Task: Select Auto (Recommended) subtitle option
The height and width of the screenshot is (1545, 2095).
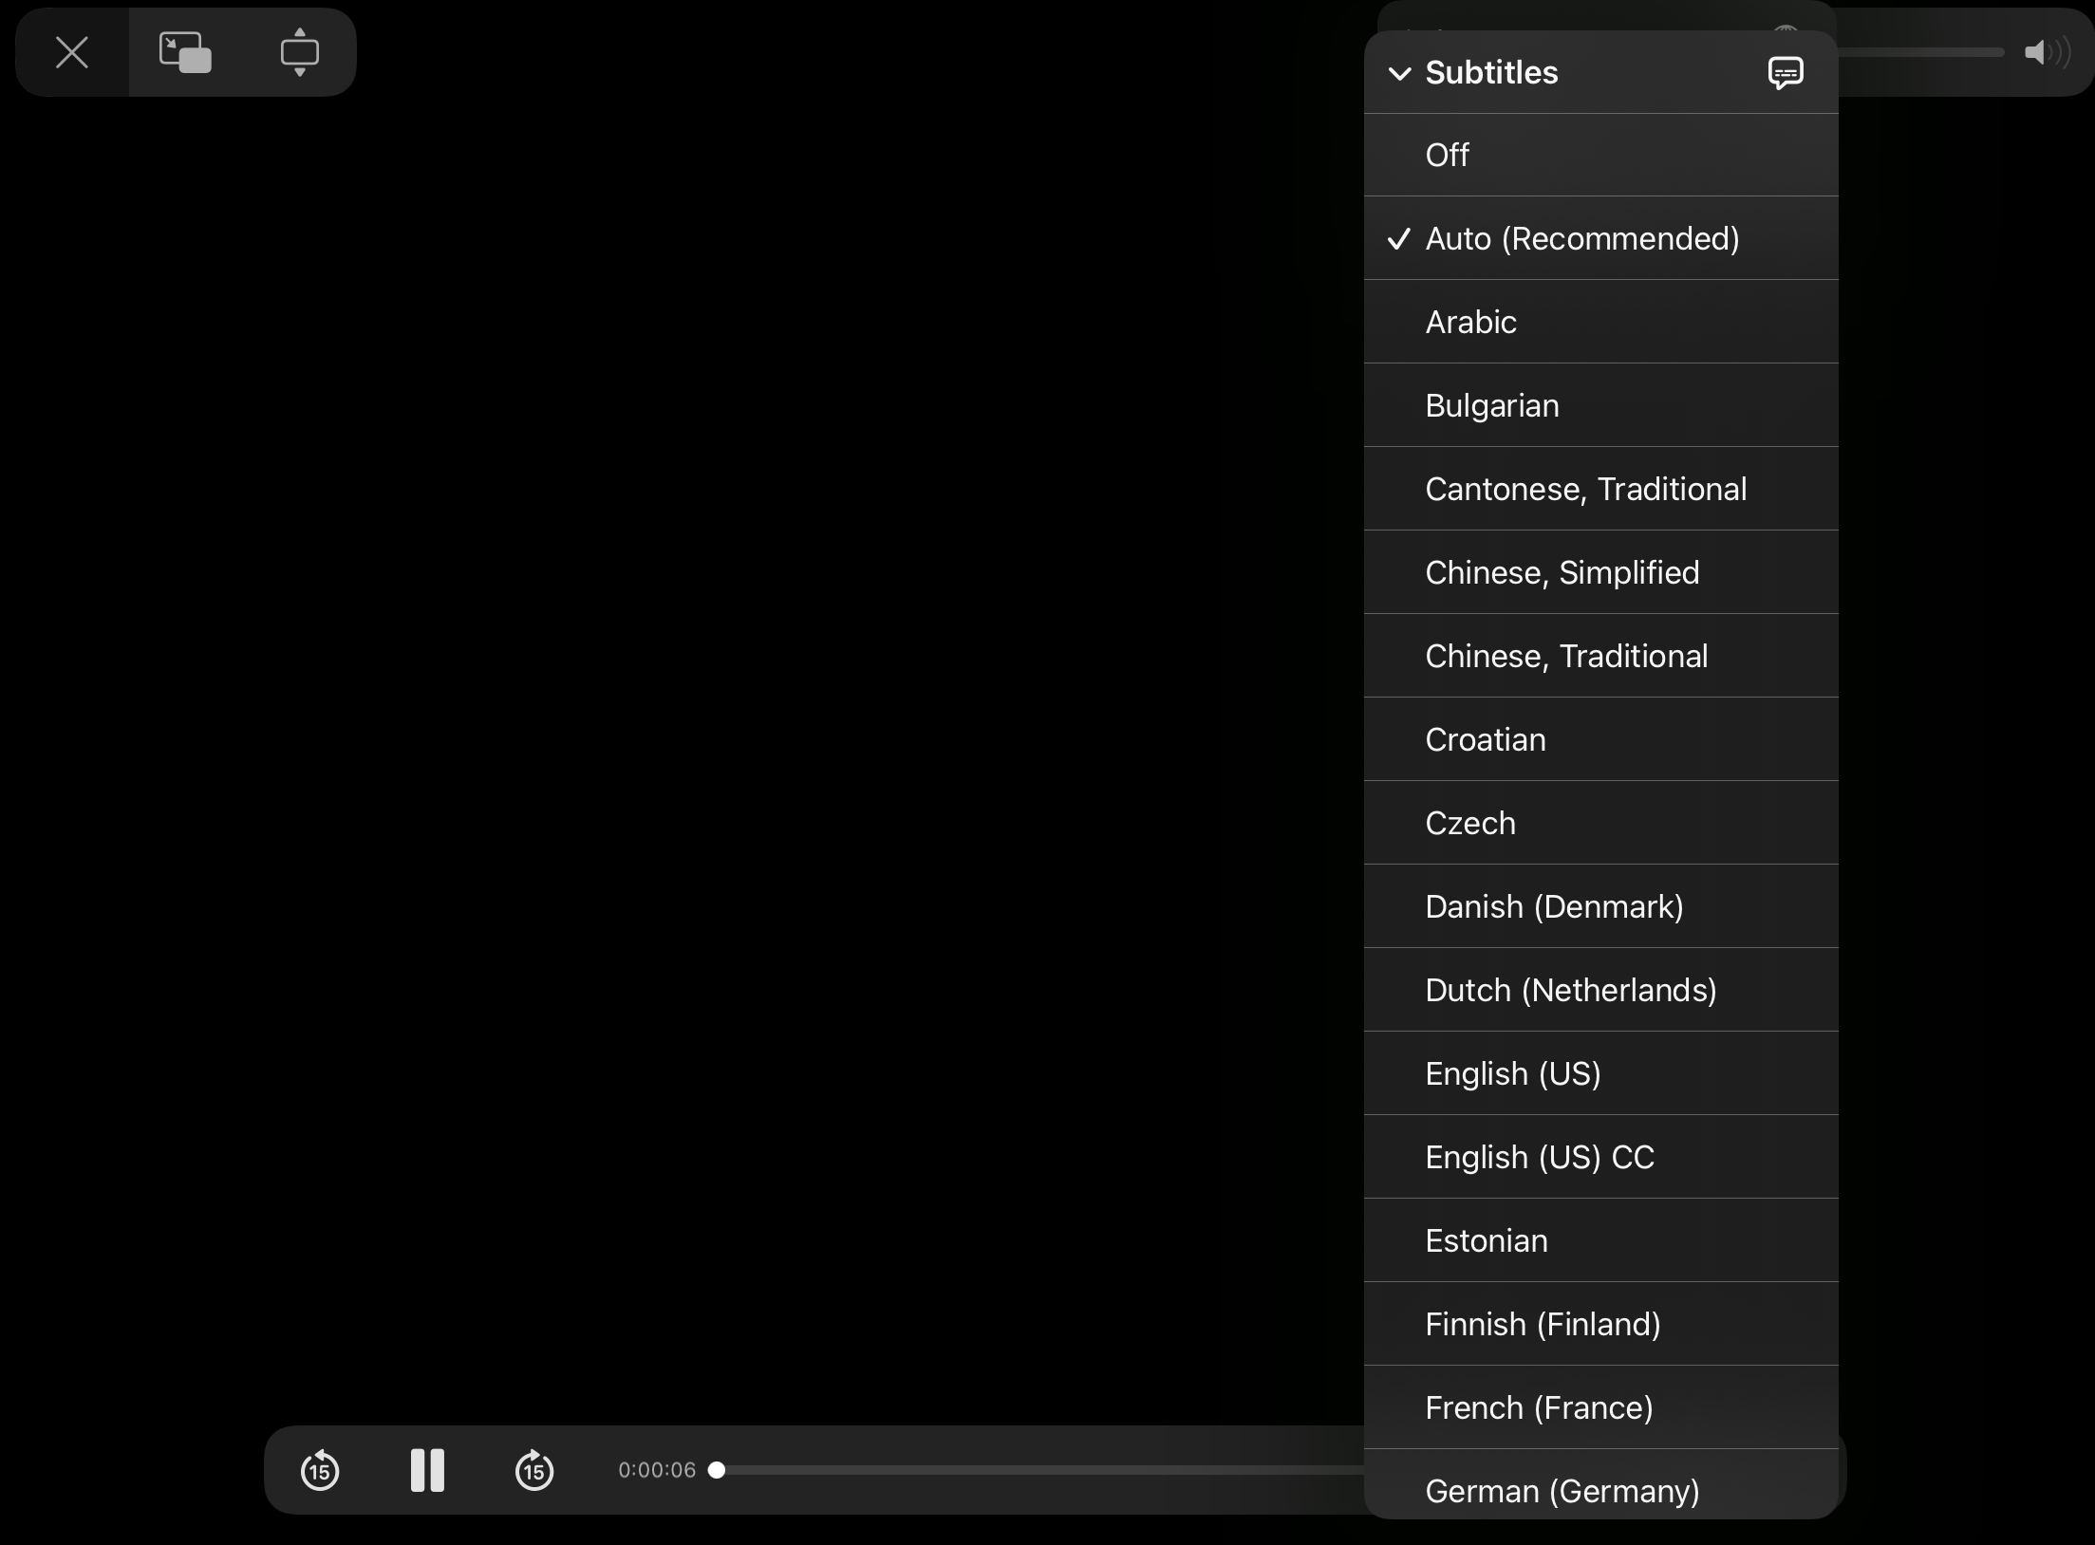Action: [1601, 238]
